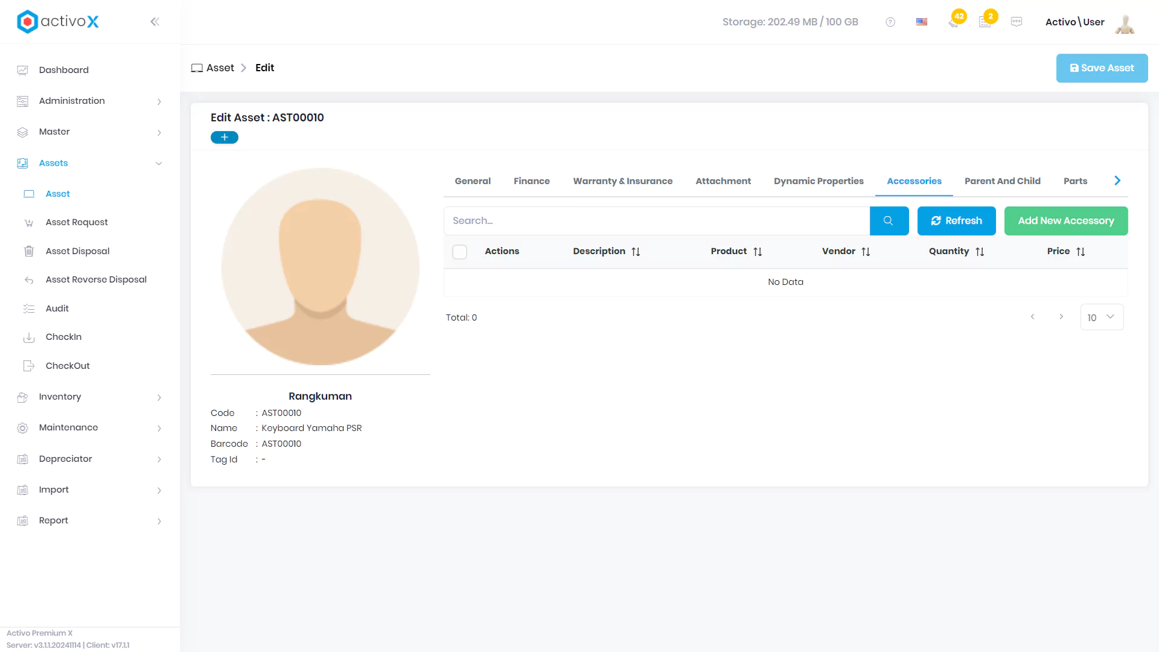Click the Audit checklist icon
Viewport: 1159px width, 652px height.
(x=29, y=308)
